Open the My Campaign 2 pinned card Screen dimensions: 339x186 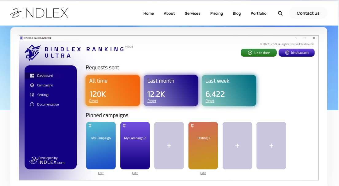coord(135,146)
